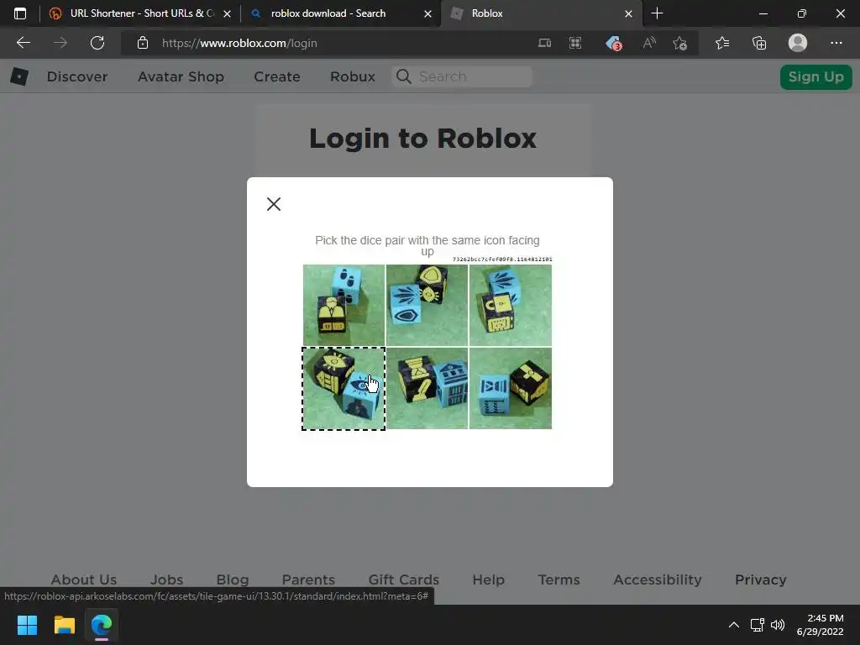Open the Gift Cards footer link
This screenshot has height=645, width=860.
pos(404,579)
